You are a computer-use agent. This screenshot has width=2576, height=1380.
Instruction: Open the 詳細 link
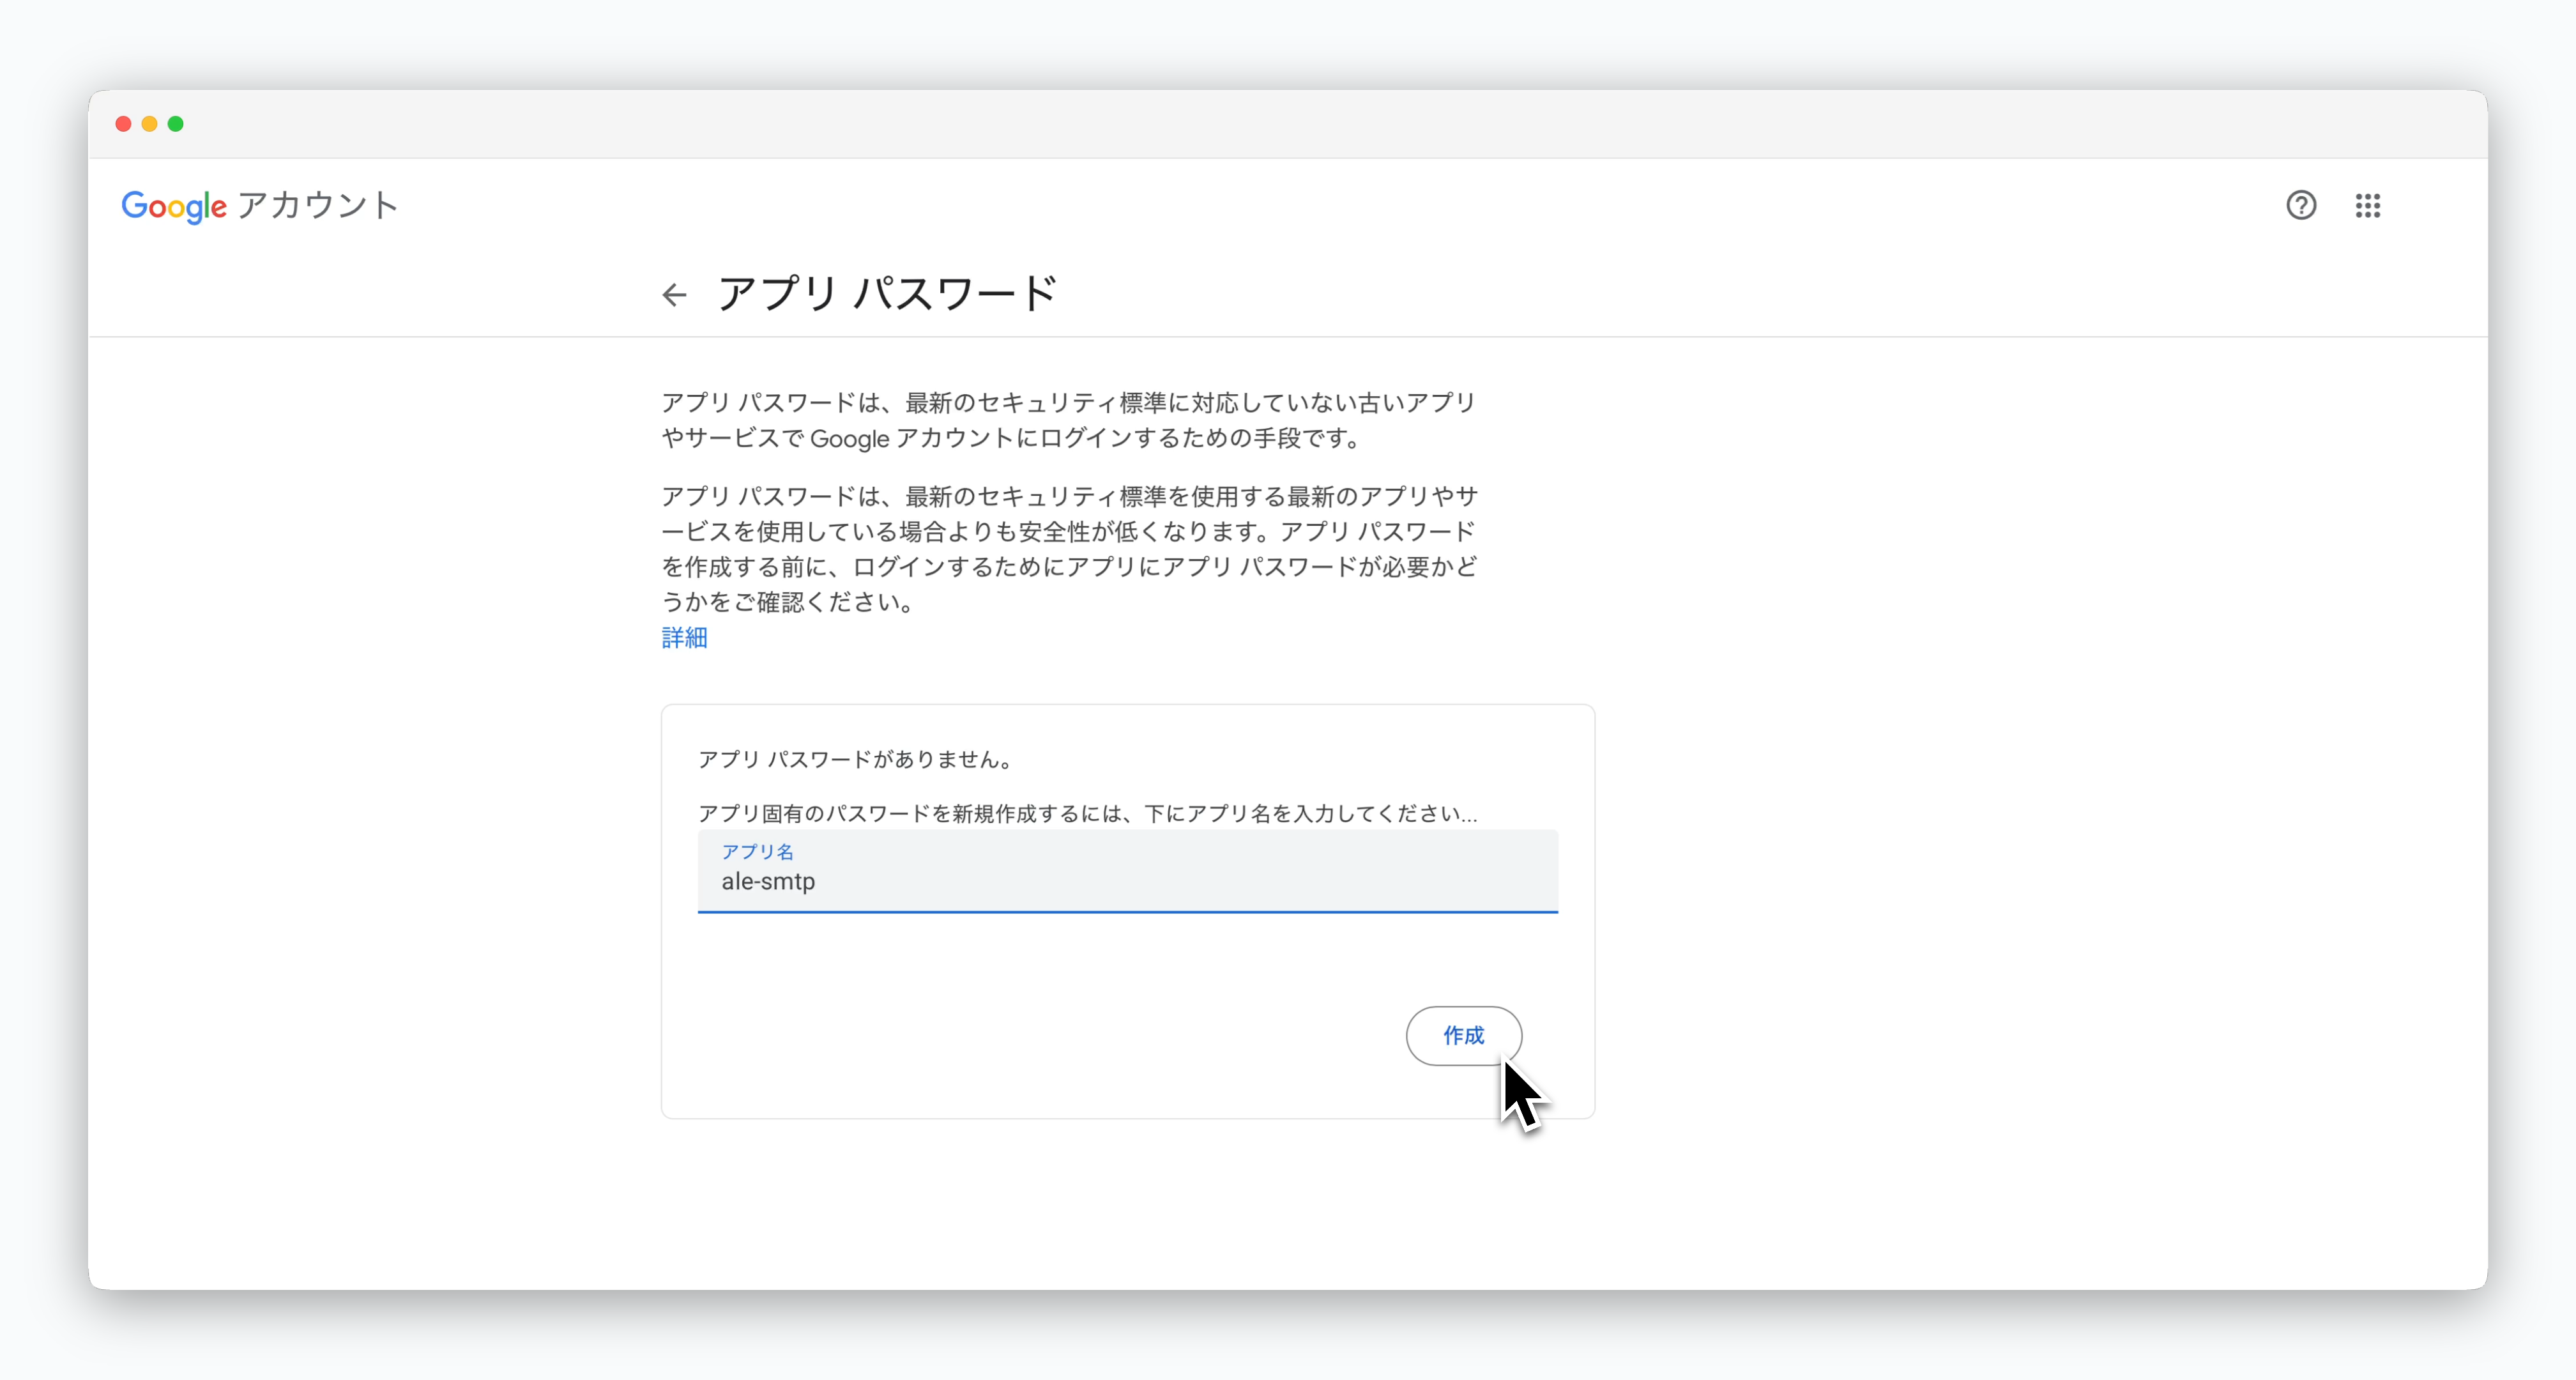684,637
